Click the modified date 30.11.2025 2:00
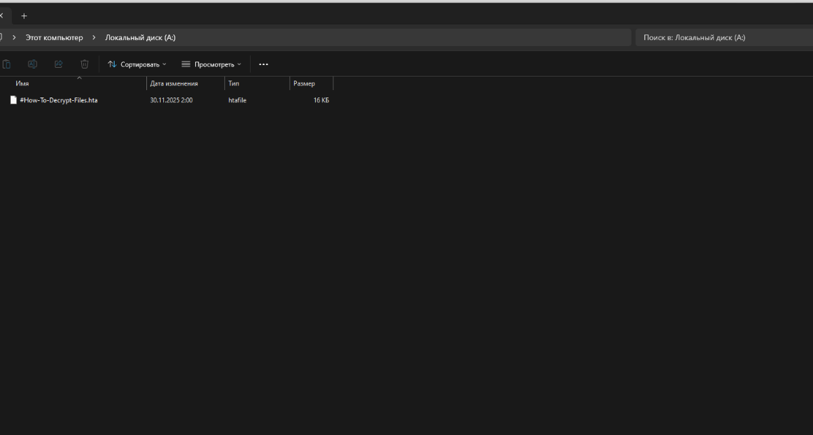The height and width of the screenshot is (435, 813). (171, 100)
